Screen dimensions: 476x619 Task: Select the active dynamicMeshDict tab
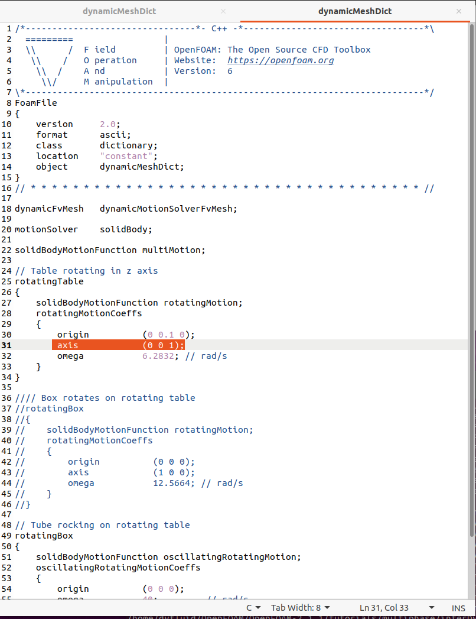354,11
